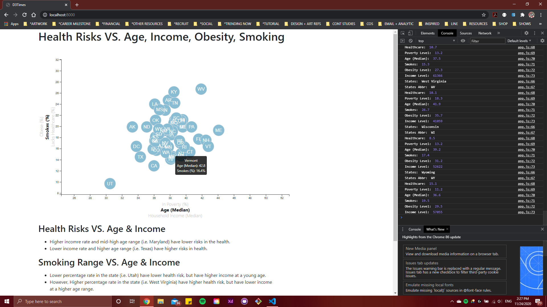Switch to the Network tab
This screenshot has height=307, width=547.
485,33
